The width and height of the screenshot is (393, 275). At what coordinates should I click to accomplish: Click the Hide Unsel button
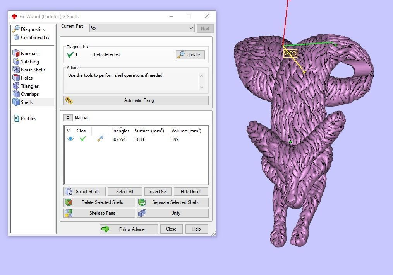pos(191,192)
